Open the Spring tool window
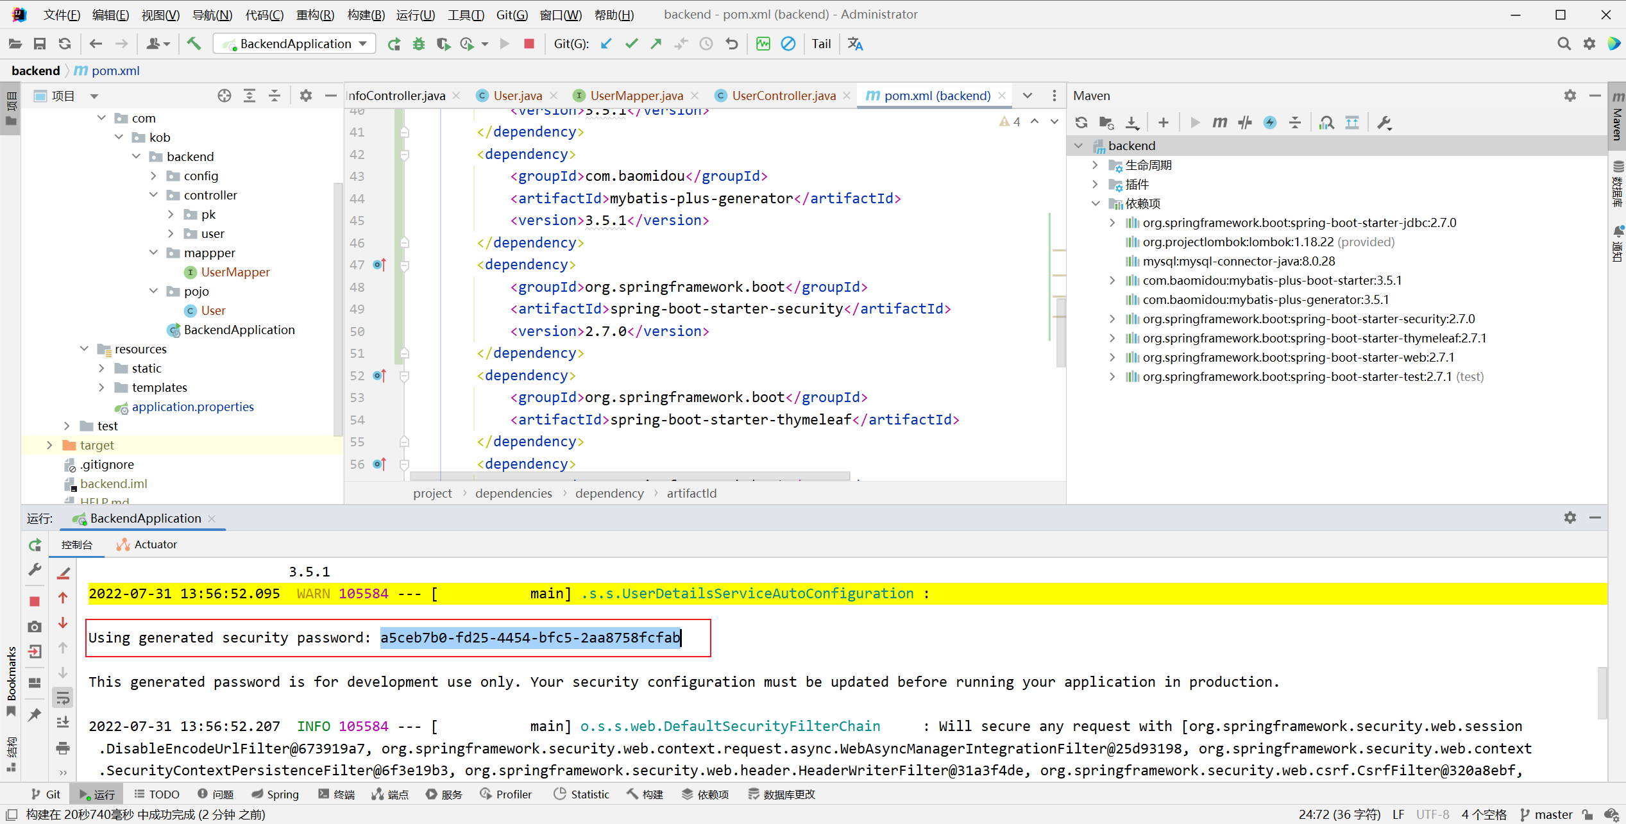Viewport: 1626px width, 824px height. coord(275,794)
